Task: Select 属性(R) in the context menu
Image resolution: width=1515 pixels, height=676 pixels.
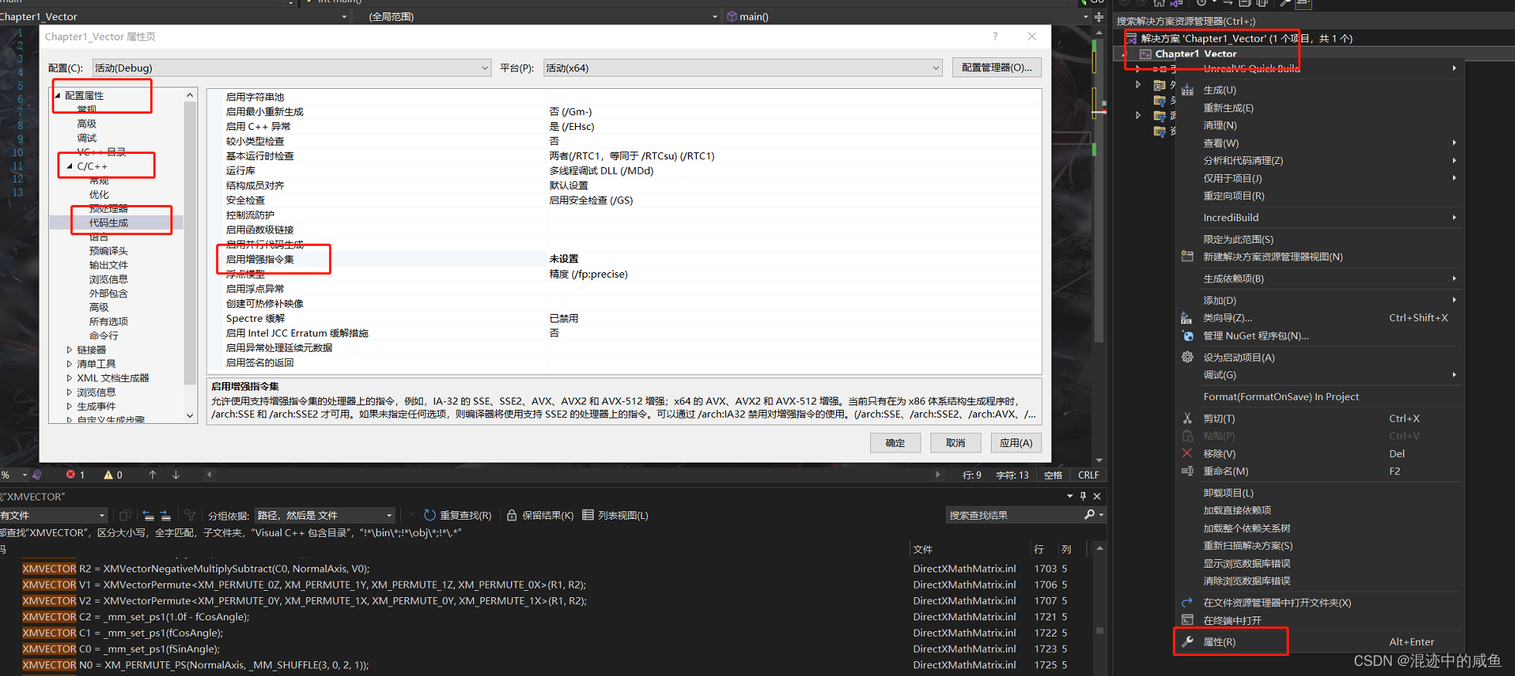Action: coord(1320,641)
